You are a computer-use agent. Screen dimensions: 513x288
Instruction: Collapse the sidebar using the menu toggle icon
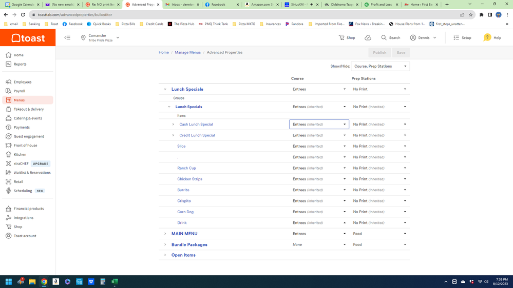(x=67, y=38)
